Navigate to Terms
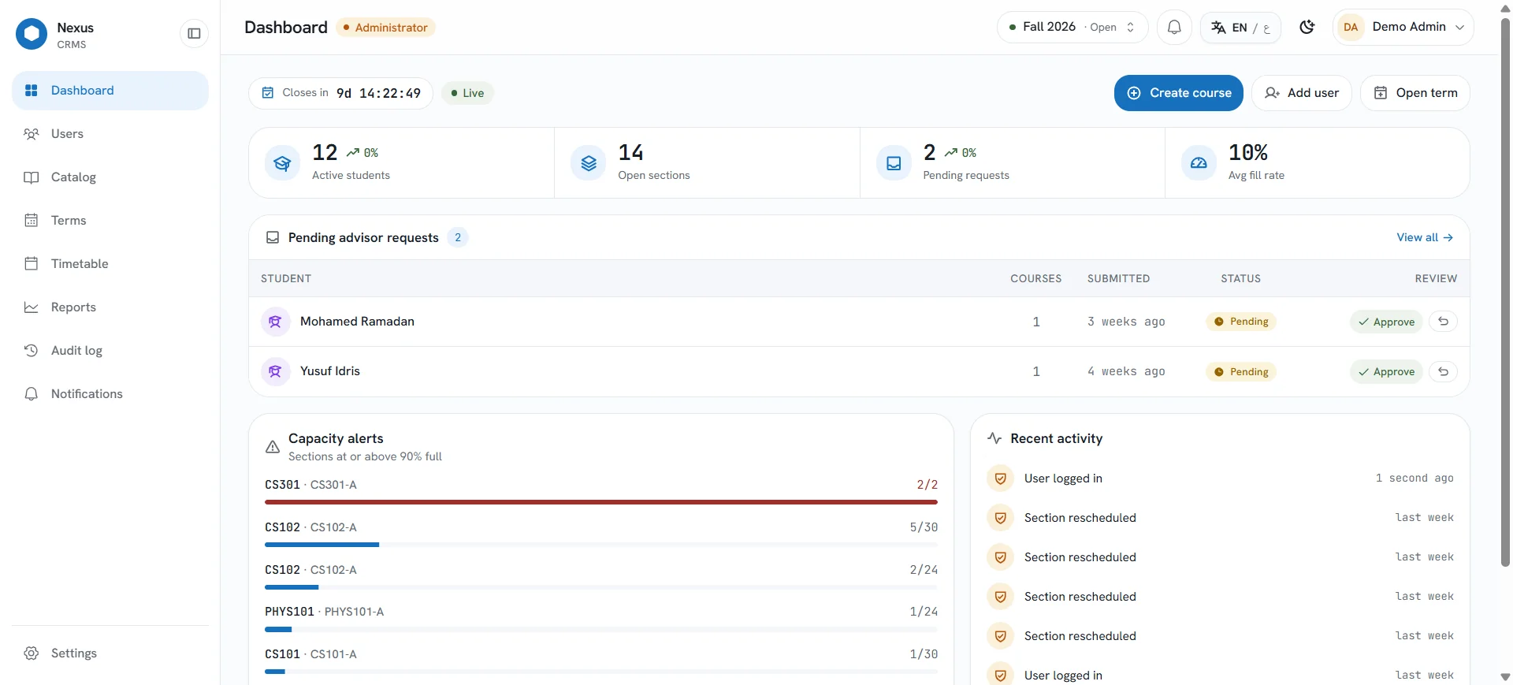This screenshot has height=685, width=1513. pos(110,221)
